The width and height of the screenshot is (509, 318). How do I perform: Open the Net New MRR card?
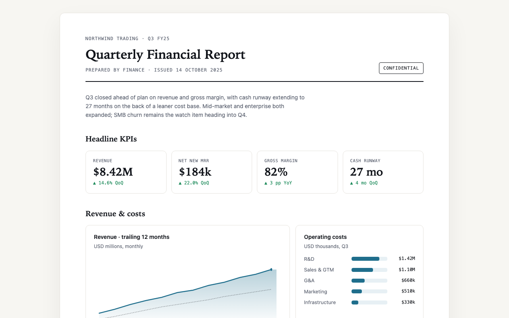(x=212, y=172)
